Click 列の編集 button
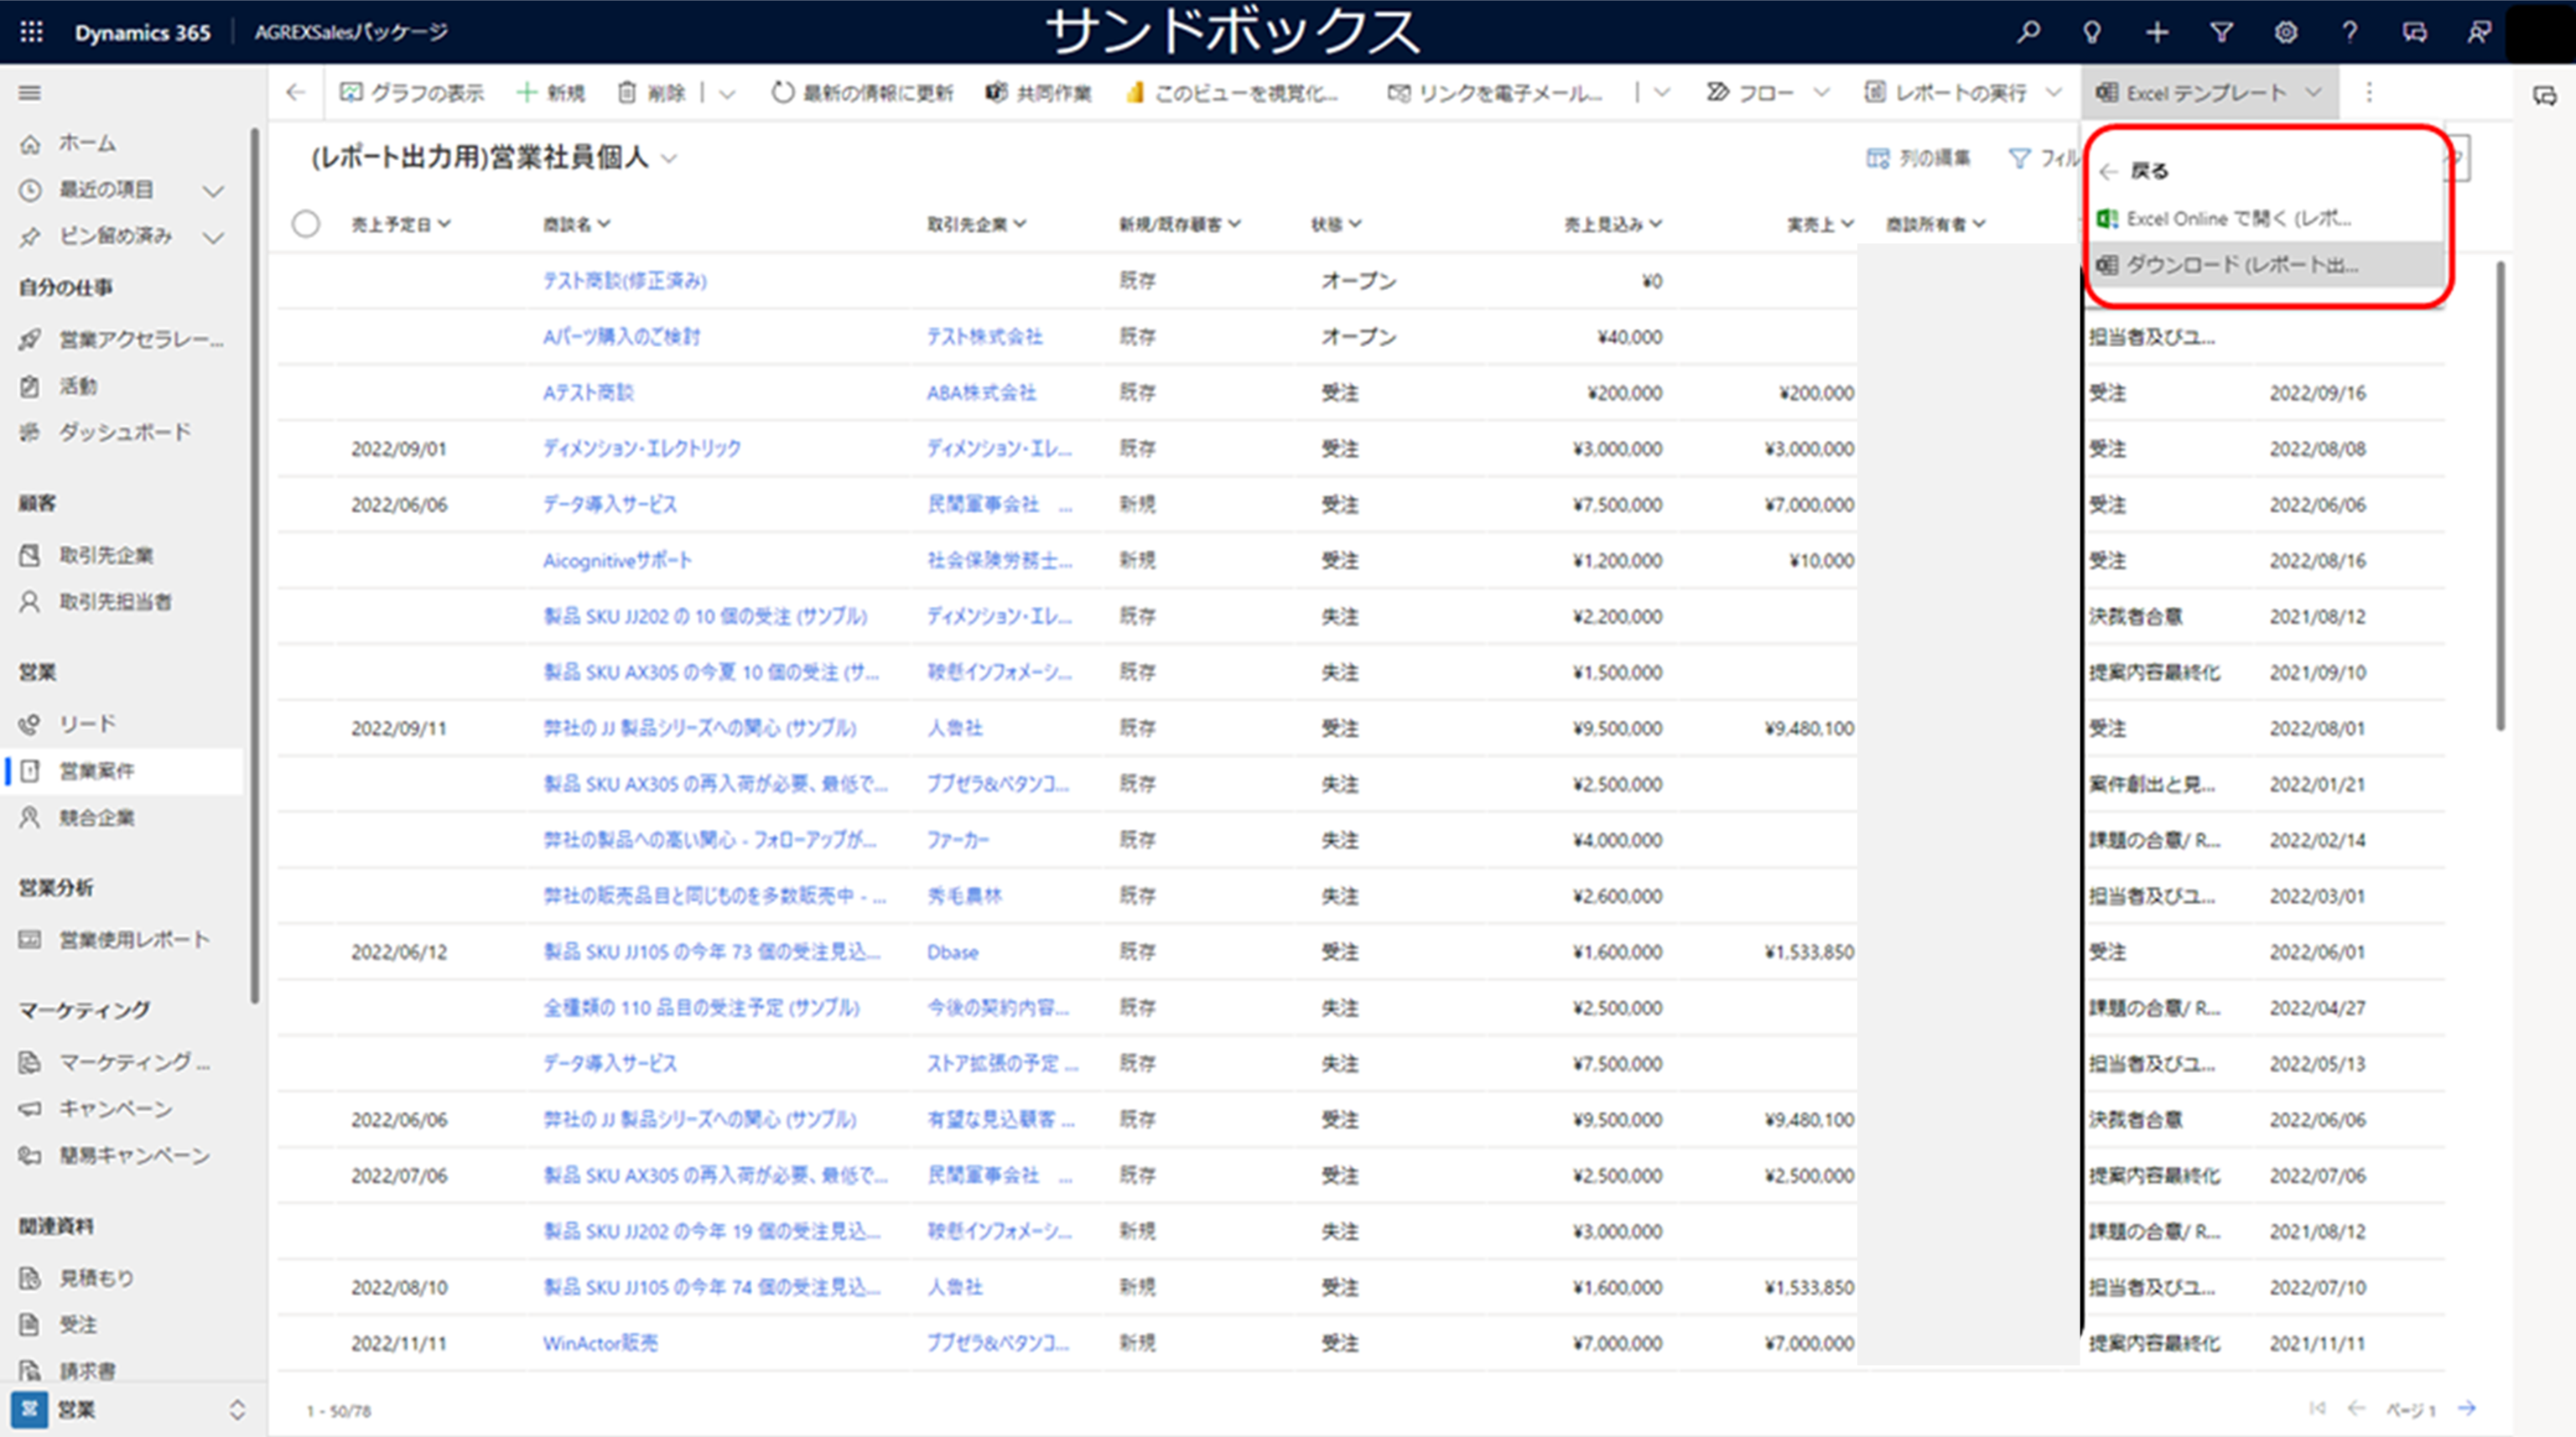This screenshot has height=1437, width=2576. tap(1919, 158)
